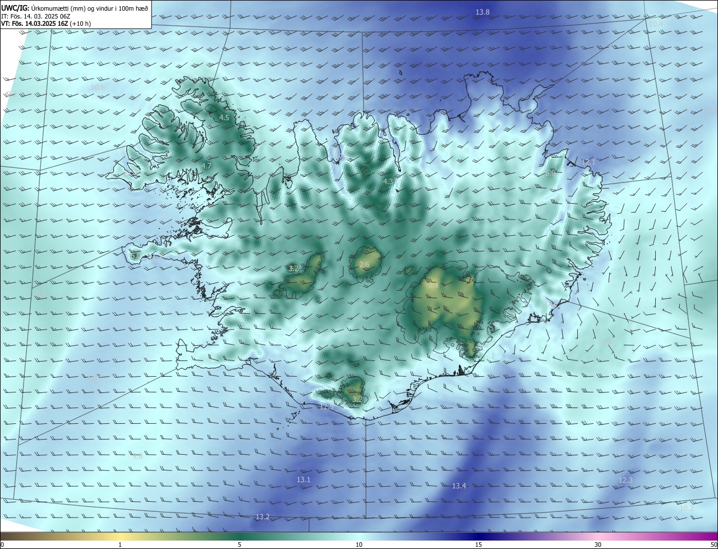
Task: Click the color scale tick label 1
Action: 120,545
